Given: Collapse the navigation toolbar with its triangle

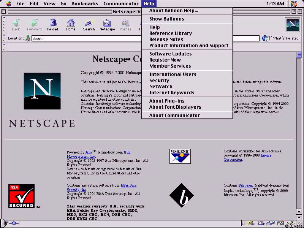Looking at the screenshot, I should (4, 18).
